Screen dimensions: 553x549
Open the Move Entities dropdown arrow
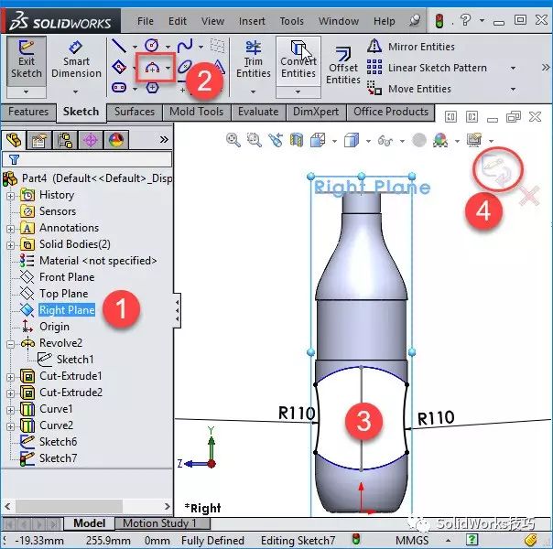(x=513, y=89)
